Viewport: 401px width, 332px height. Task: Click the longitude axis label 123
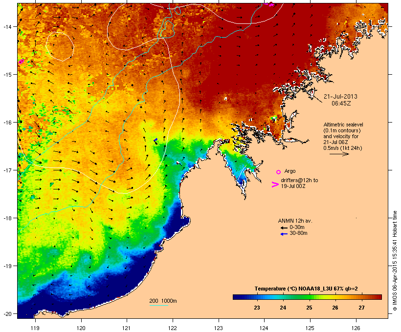point(219,328)
